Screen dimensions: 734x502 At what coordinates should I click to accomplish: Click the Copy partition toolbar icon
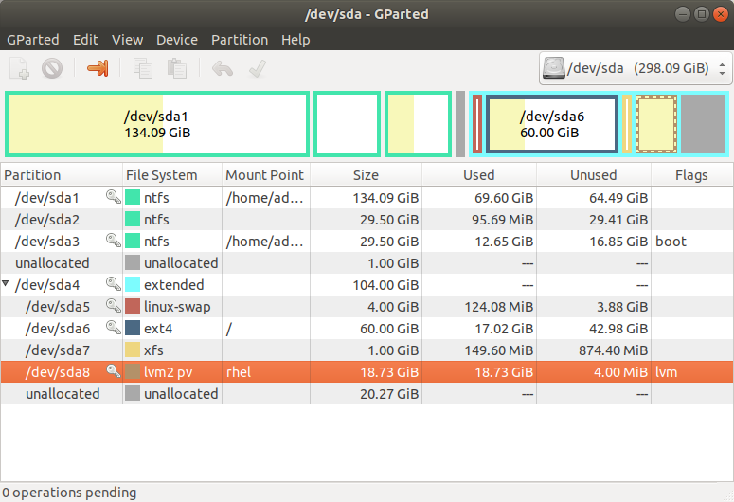pyautogui.click(x=143, y=68)
